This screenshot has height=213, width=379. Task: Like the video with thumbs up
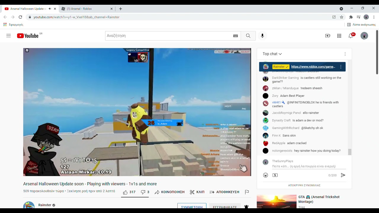[129, 192]
